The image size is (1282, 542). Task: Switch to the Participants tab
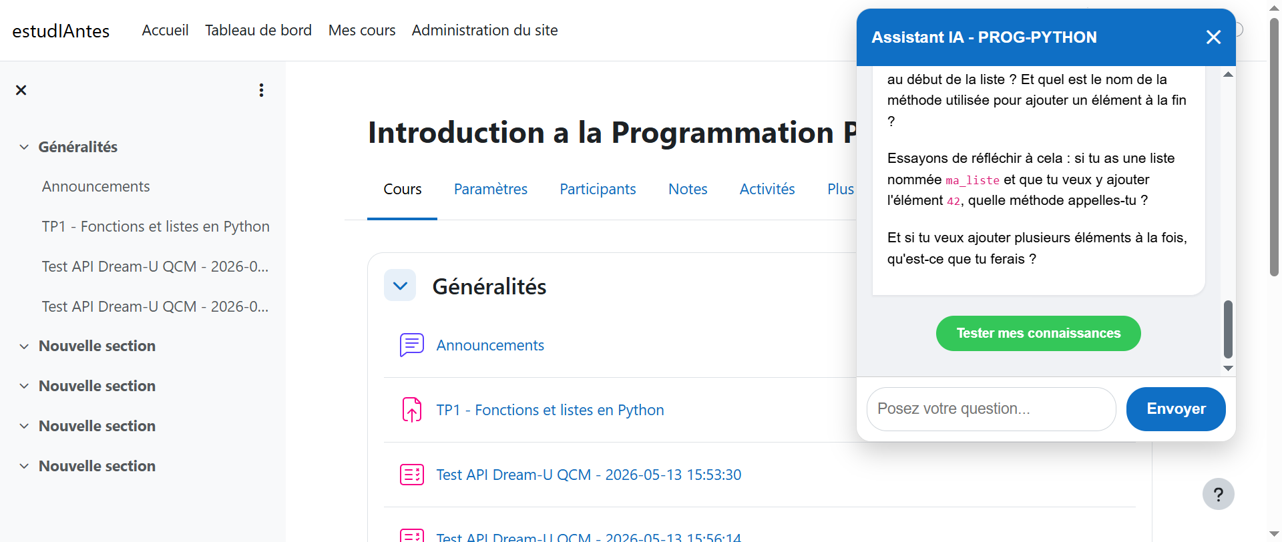pos(598,190)
